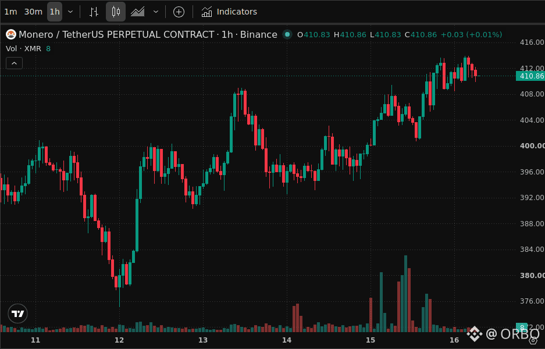This screenshot has width=545, height=349.
Task: Click the current price label 410.86
Action: [x=530, y=76]
